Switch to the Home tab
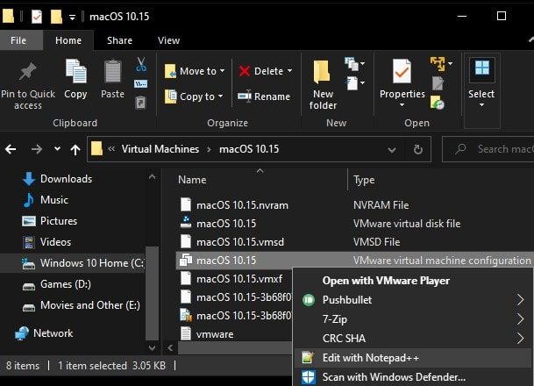This screenshot has height=386, width=534. coord(68,40)
